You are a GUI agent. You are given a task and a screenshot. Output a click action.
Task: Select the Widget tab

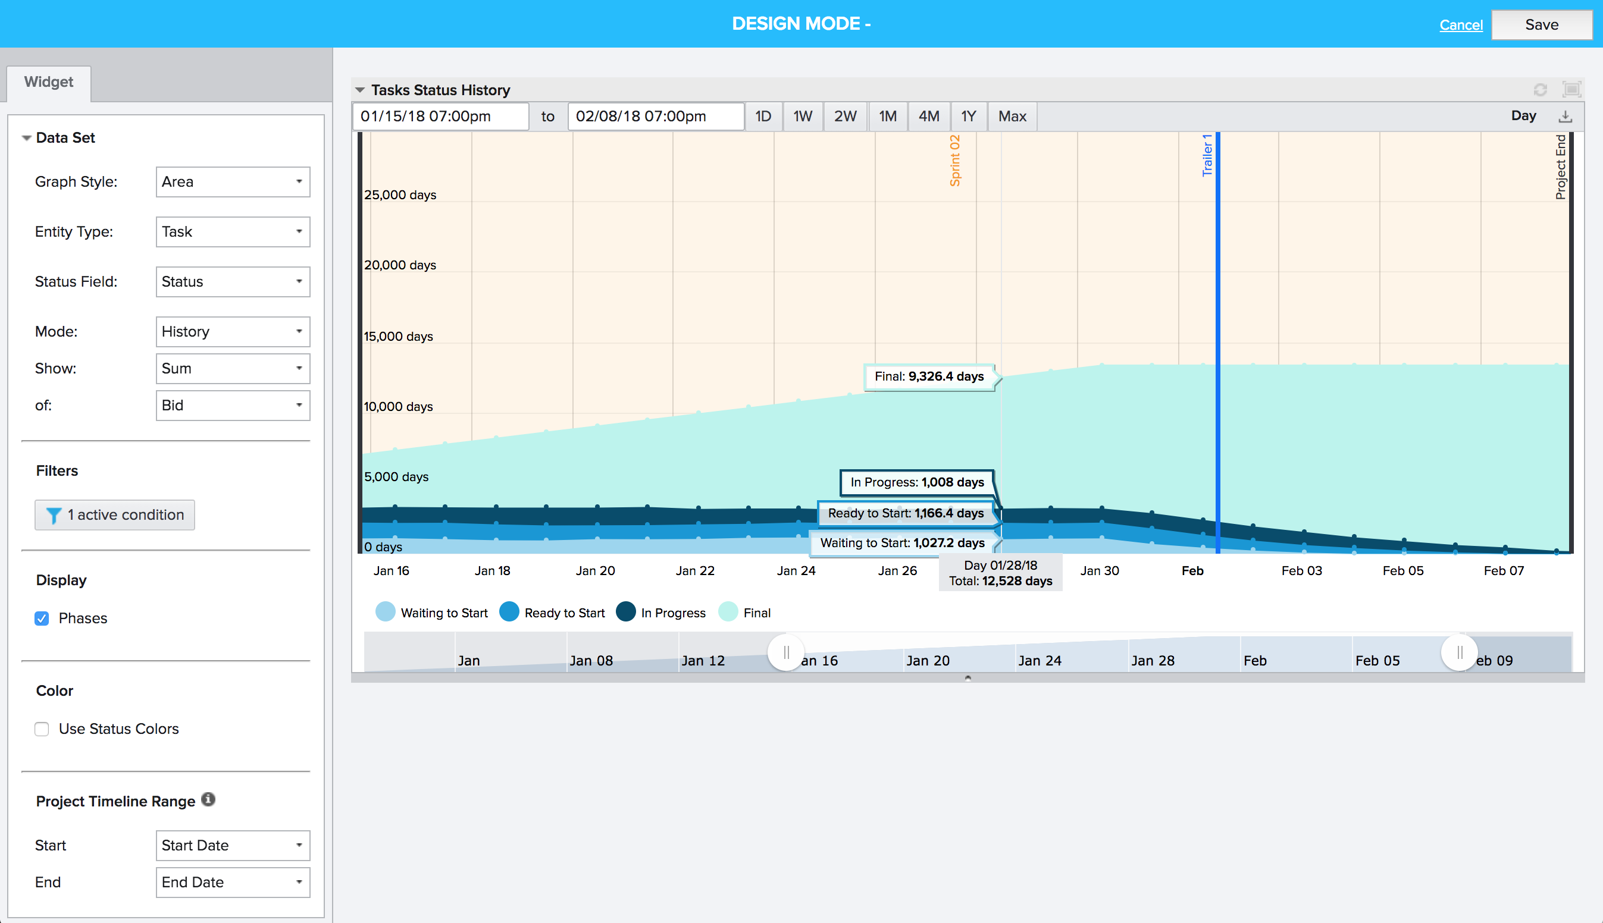pos(49,82)
